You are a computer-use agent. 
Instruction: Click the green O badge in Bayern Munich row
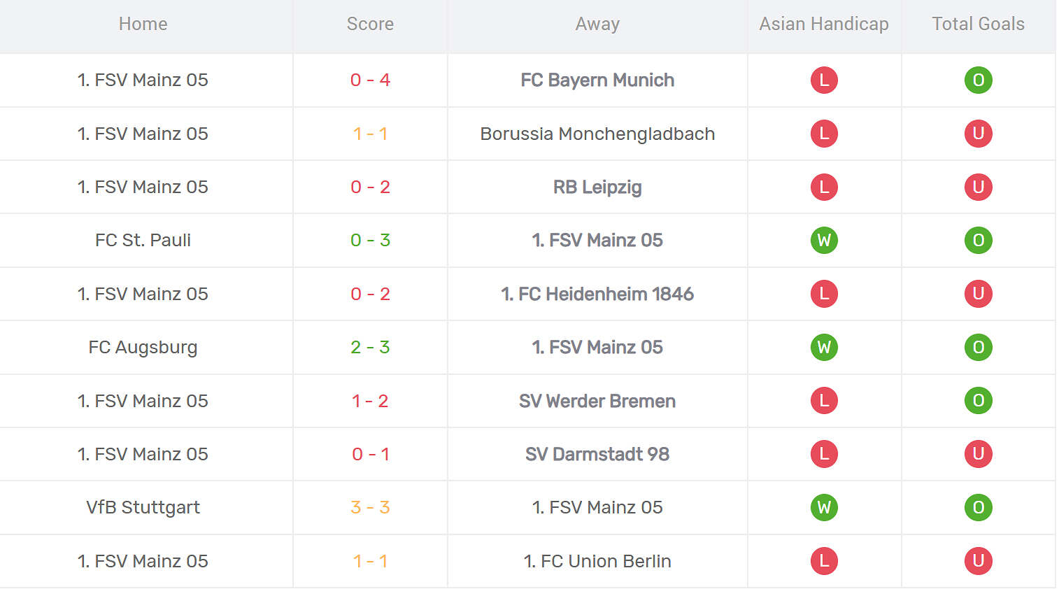pyautogui.click(x=978, y=80)
